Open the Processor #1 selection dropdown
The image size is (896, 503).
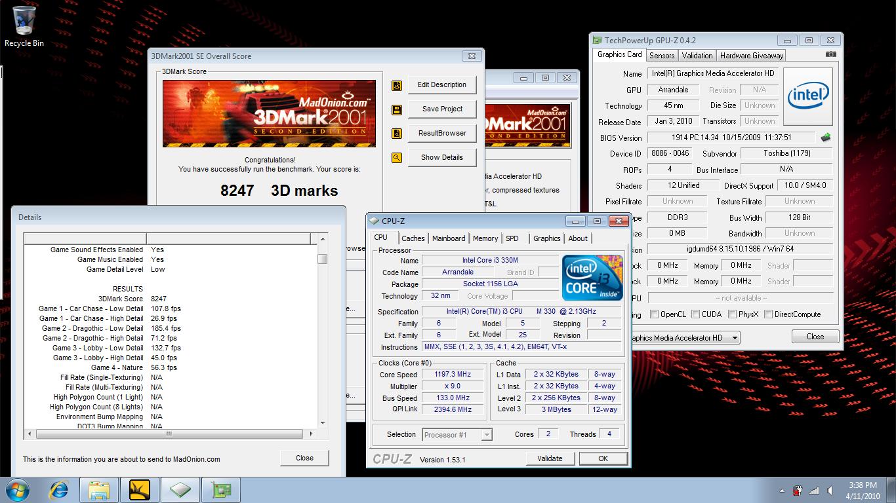(487, 434)
